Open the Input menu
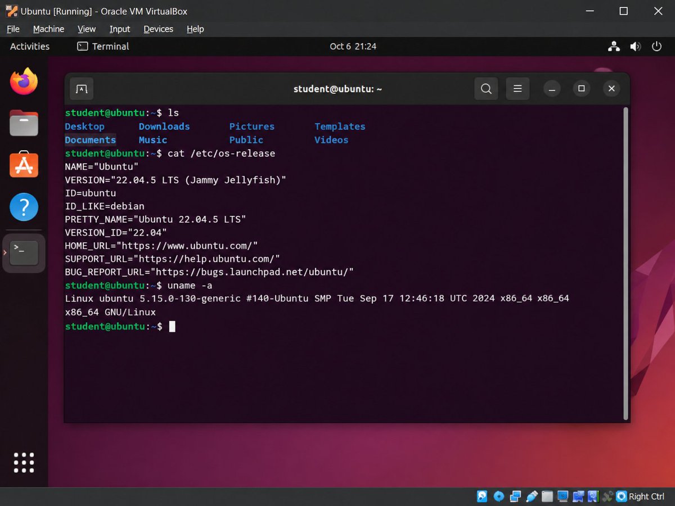The width and height of the screenshot is (675, 506). click(x=120, y=29)
